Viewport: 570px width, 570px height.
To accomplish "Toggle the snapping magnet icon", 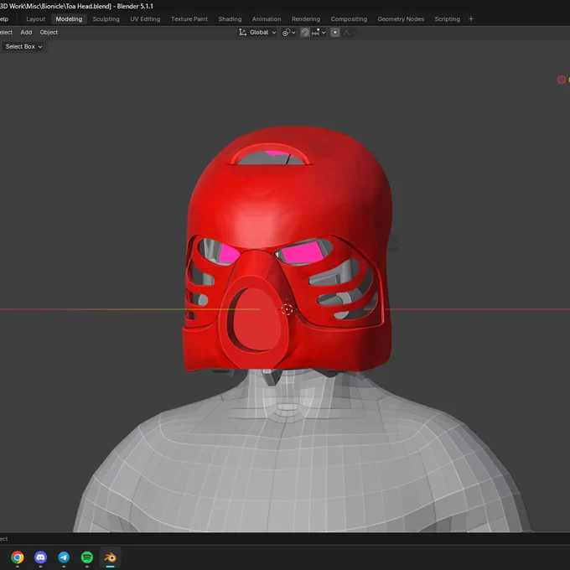I will [305, 33].
